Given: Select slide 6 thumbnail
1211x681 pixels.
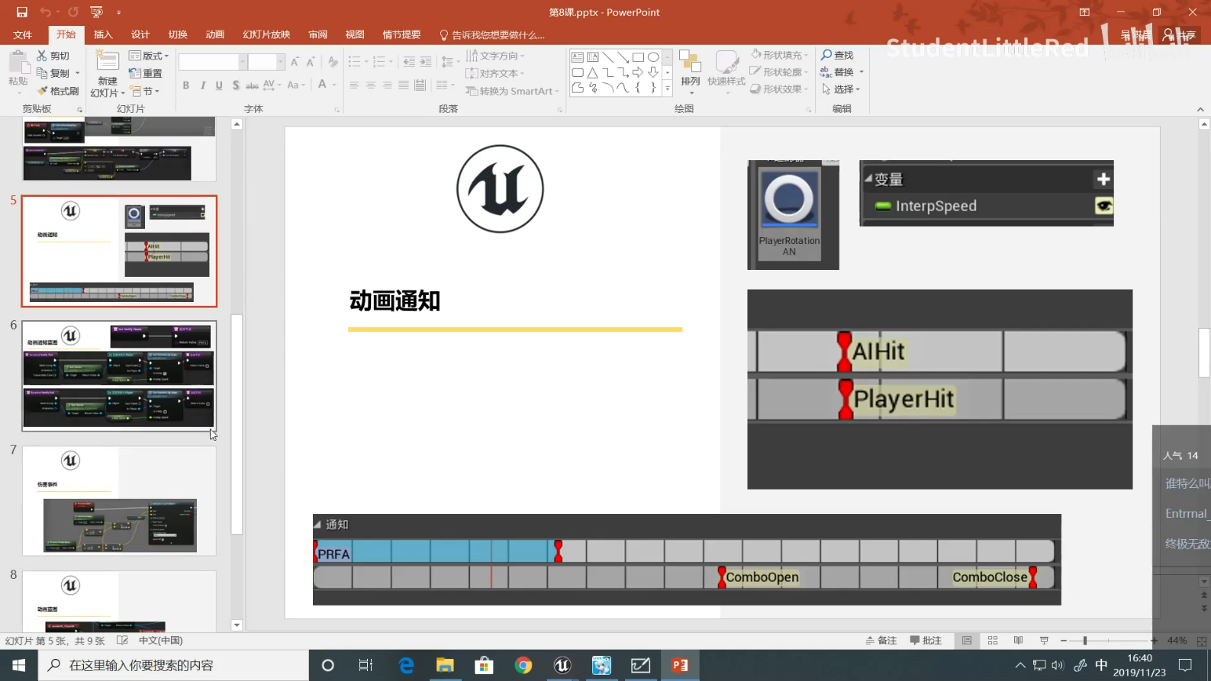Looking at the screenshot, I should click(x=119, y=376).
